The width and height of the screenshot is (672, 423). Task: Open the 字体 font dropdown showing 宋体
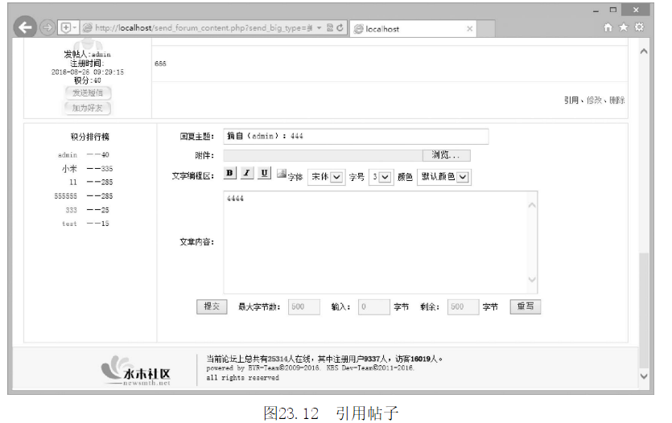click(326, 177)
